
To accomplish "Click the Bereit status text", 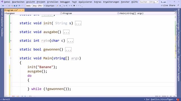I will click(6, 99).
